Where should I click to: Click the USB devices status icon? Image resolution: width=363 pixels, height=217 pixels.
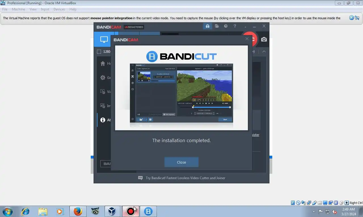coord(315,203)
